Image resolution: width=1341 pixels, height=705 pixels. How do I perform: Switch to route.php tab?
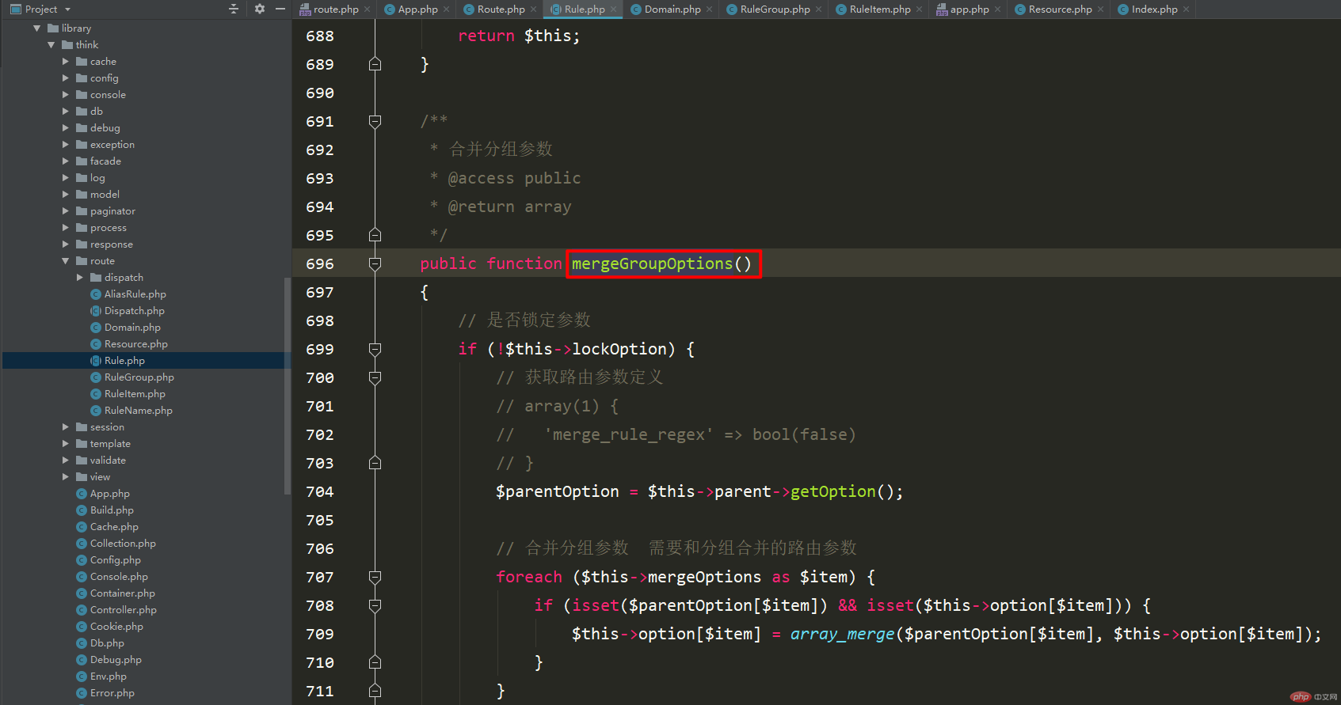point(329,9)
